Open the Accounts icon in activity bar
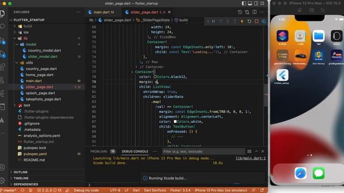The height and width of the screenshot is (193, 344). (2, 167)
